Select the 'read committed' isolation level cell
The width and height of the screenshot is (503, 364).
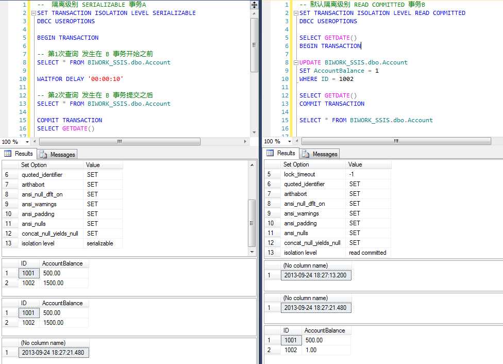click(x=367, y=253)
